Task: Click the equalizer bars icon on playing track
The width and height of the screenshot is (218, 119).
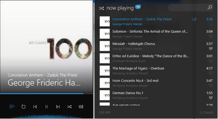Action: pos(194,19)
